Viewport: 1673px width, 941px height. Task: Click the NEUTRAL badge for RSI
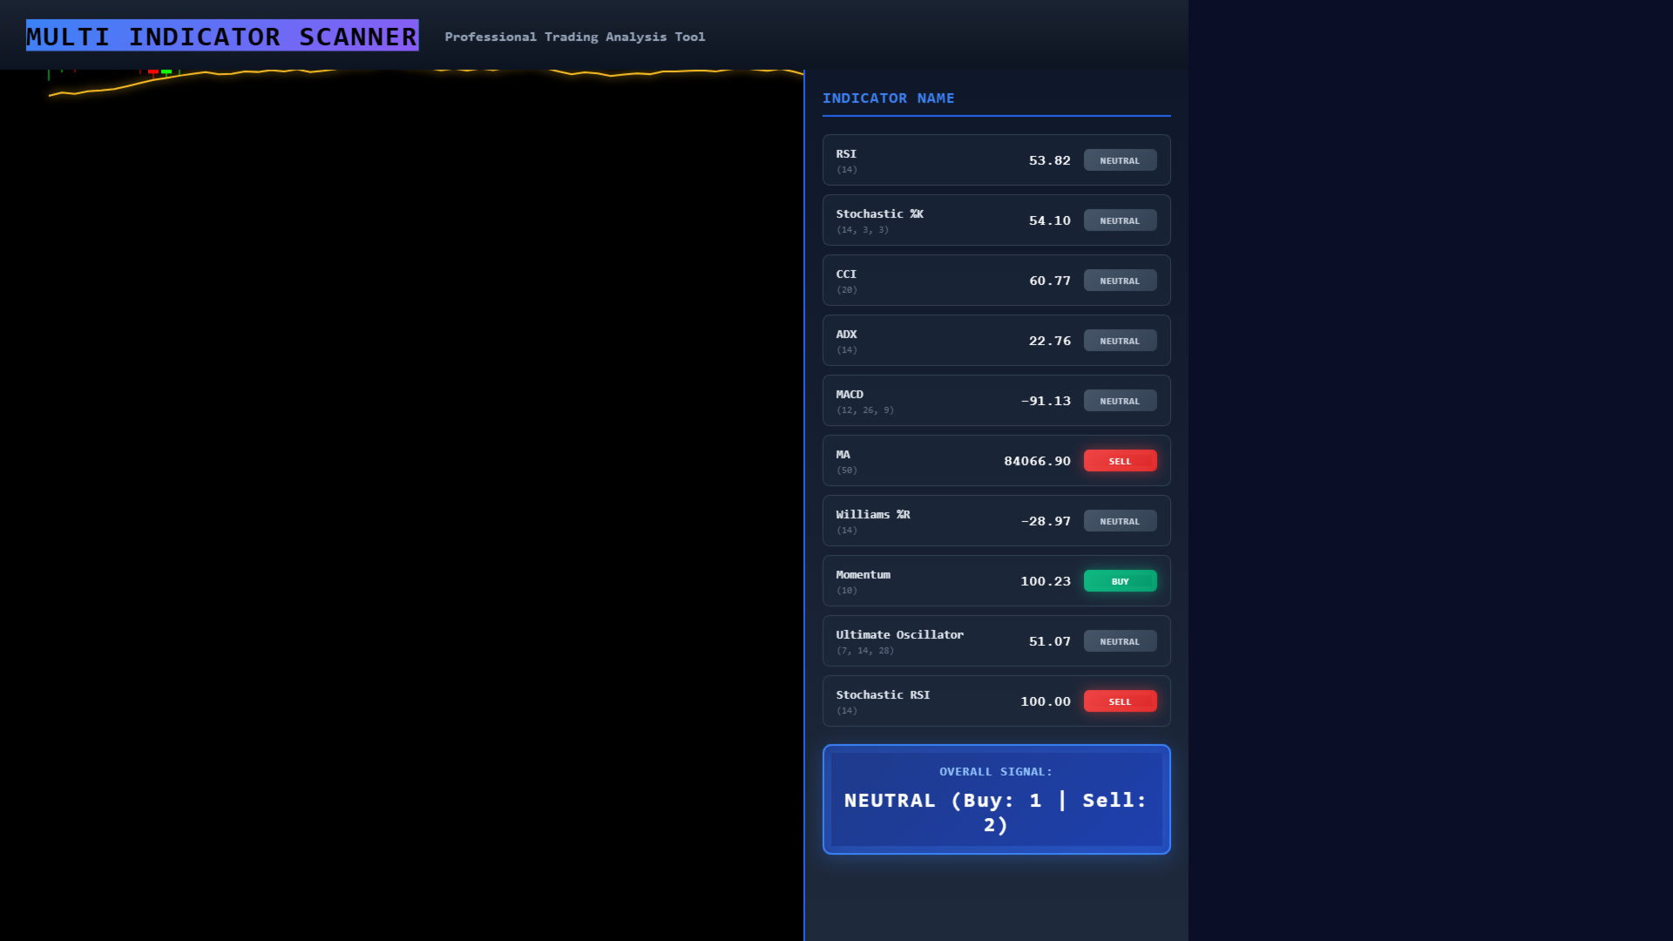1120,160
